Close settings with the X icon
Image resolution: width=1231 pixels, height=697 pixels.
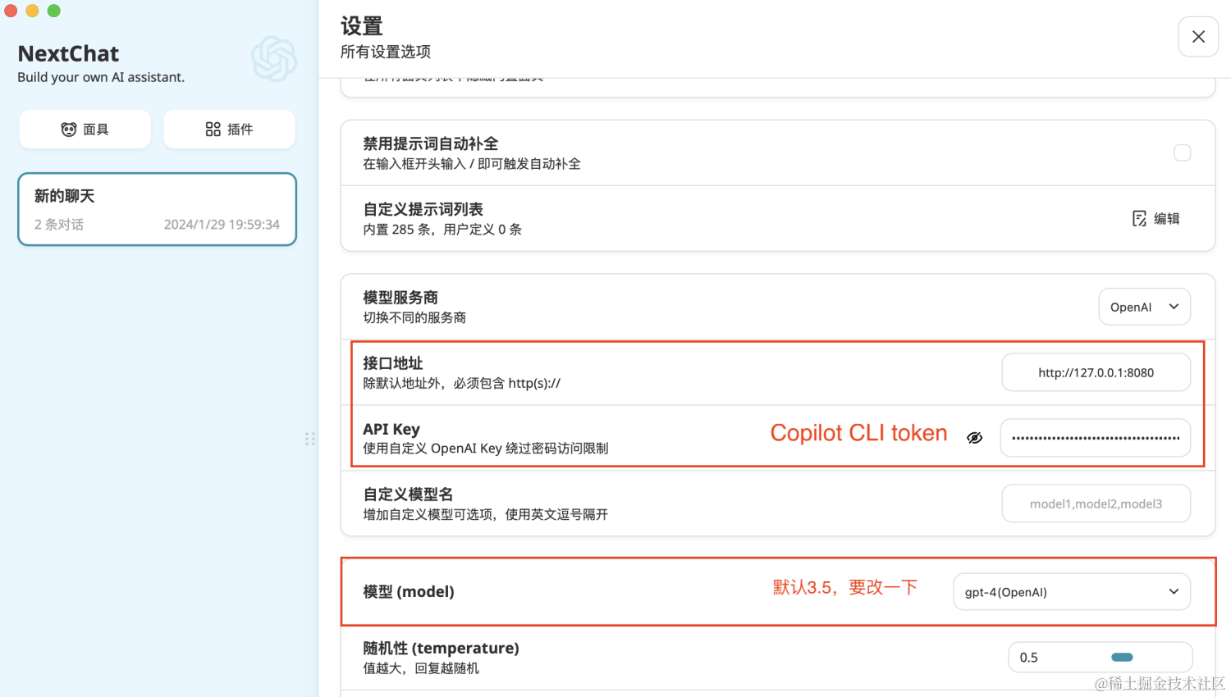click(x=1198, y=37)
